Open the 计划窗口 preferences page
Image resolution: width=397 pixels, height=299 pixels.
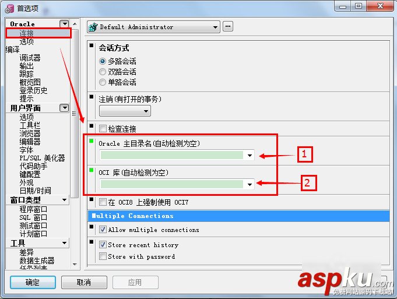(x=33, y=234)
